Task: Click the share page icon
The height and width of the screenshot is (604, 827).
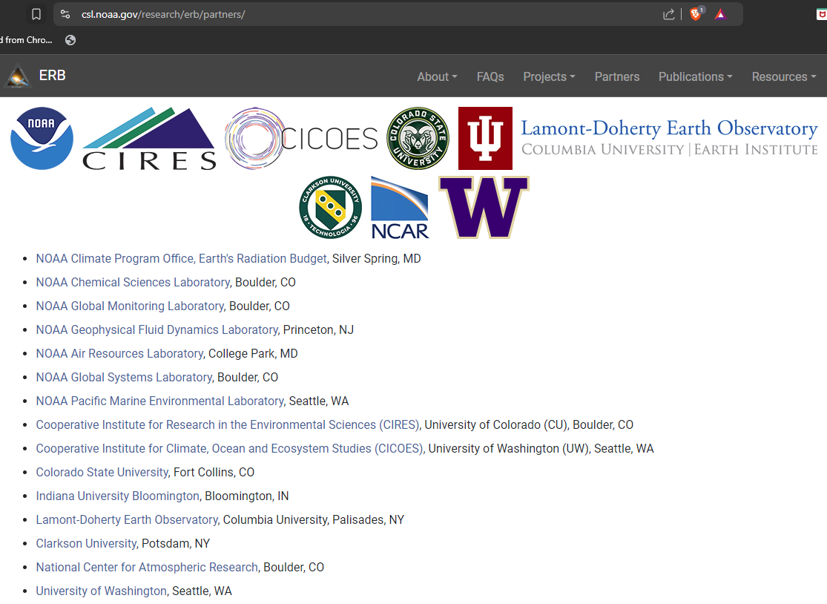Action: pos(669,14)
